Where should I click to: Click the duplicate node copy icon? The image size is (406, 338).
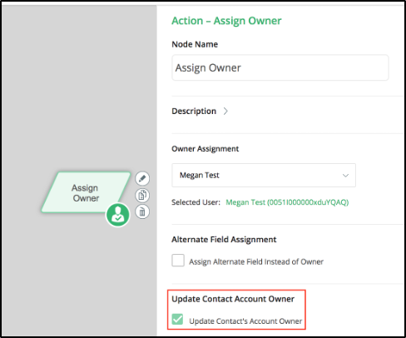click(142, 196)
